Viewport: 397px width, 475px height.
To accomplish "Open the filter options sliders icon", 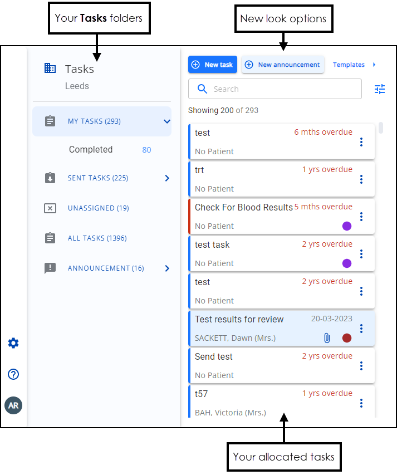I will click(380, 89).
